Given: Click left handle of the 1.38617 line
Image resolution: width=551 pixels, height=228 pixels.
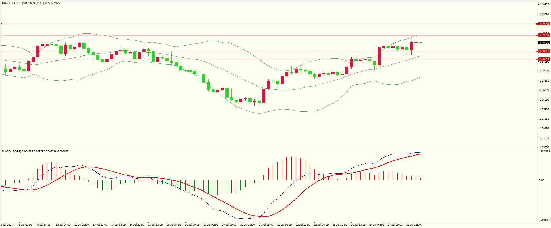Looking at the screenshot, I should tap(2, 51).
